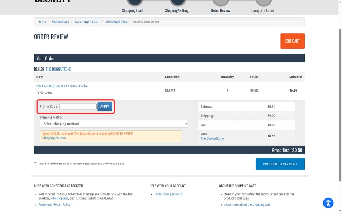Apply the promo code
Image resolution: width=342 pixels, height=213 pixels.
104,106
